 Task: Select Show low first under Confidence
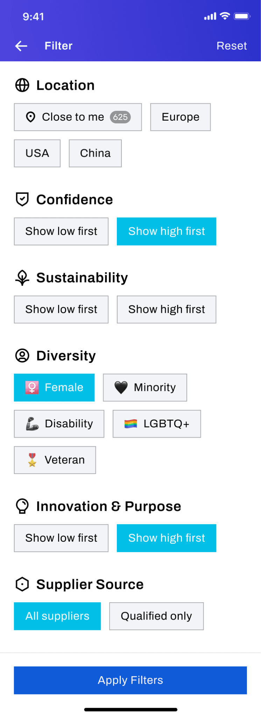[61, 231]
